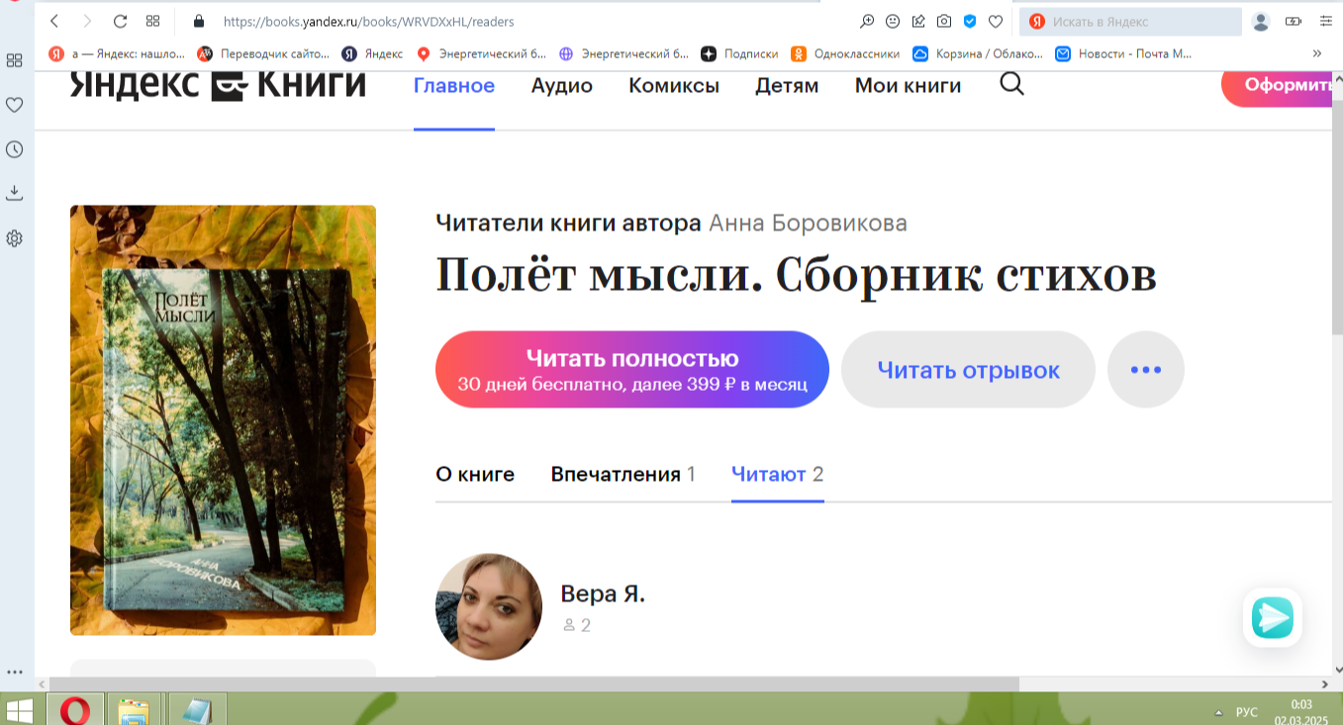This screenshot has width=1343, height=725.
Task: Click sidebar three-dots more icon
Action: 15,673
